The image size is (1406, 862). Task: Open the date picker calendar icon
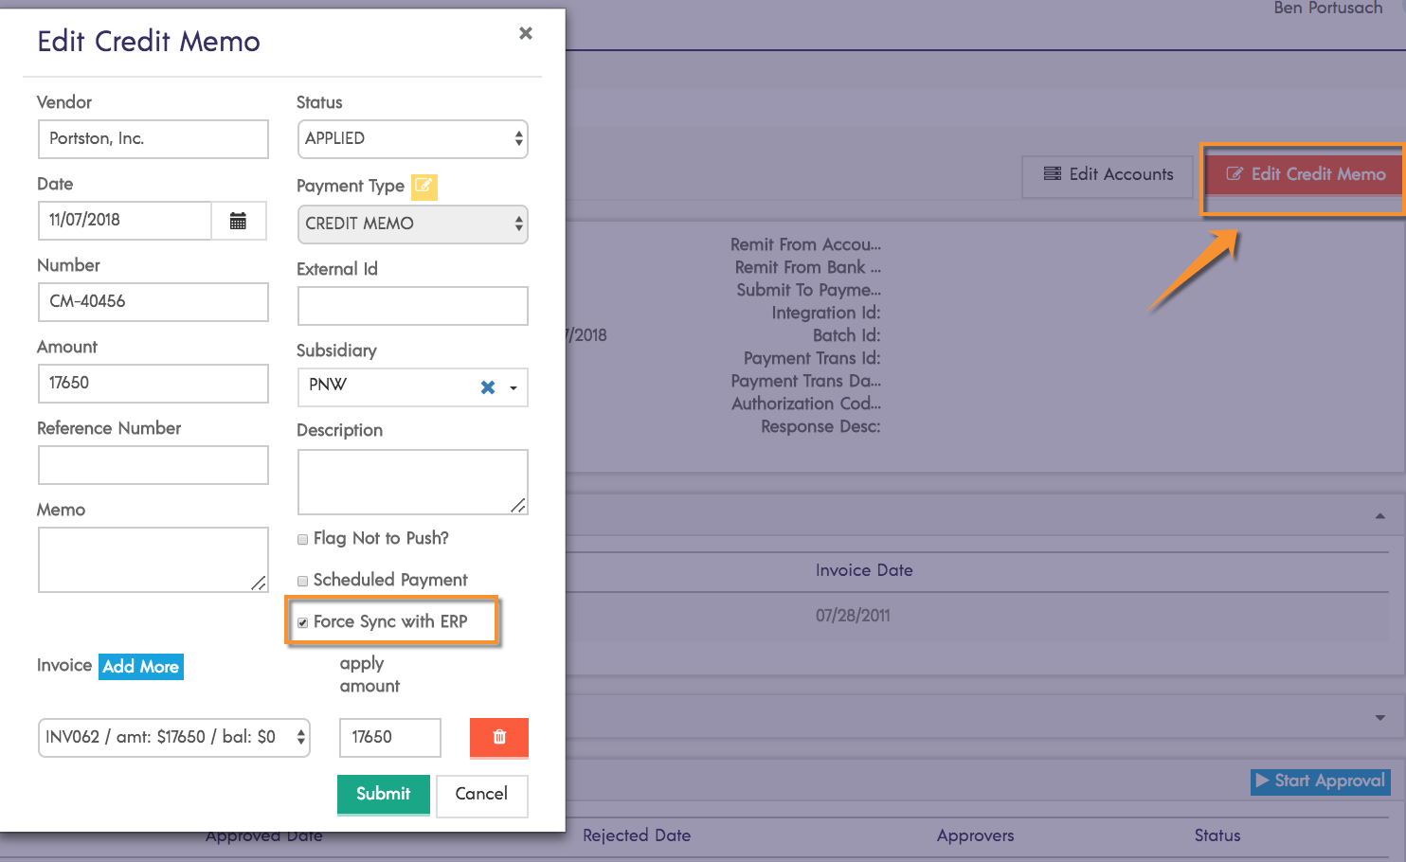(x=238, y=221)
